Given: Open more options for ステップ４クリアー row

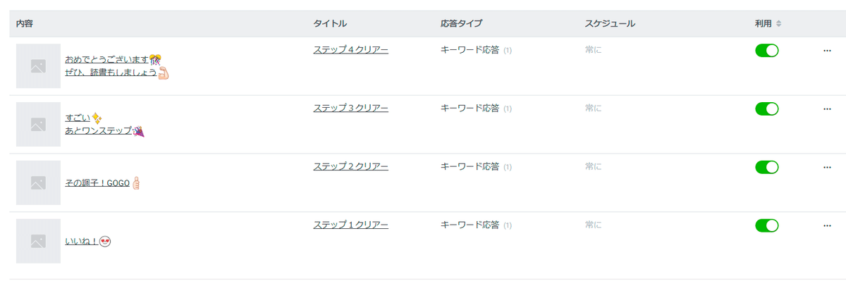Looking at the screenshot, I should pyautogui.click(x=827, y=50).
